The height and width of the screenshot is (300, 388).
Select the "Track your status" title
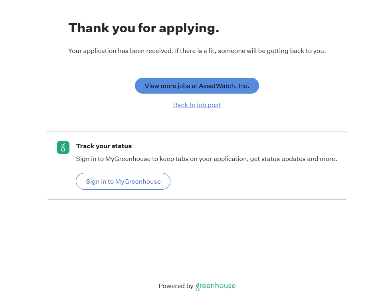(x=104, y=146)
